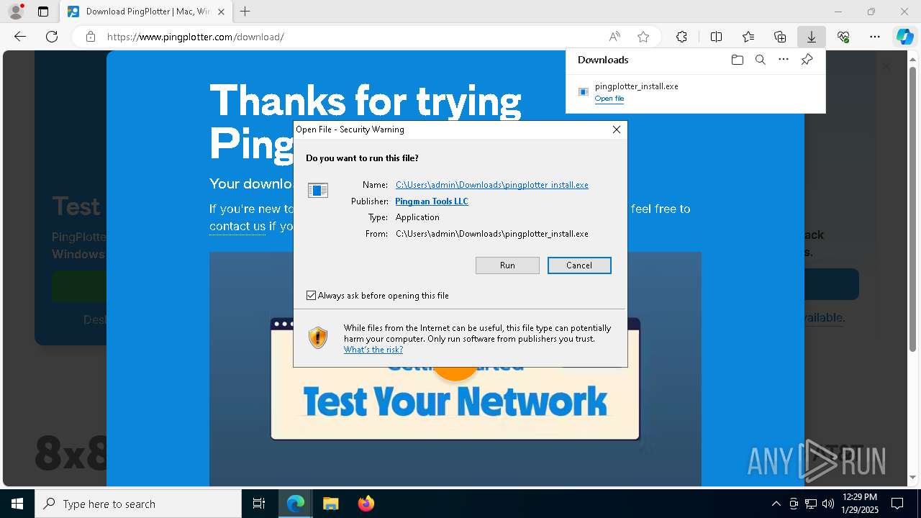The image size is (921, 518).
Task: Open Collections icon in toolbar
Action: (780, 37)
